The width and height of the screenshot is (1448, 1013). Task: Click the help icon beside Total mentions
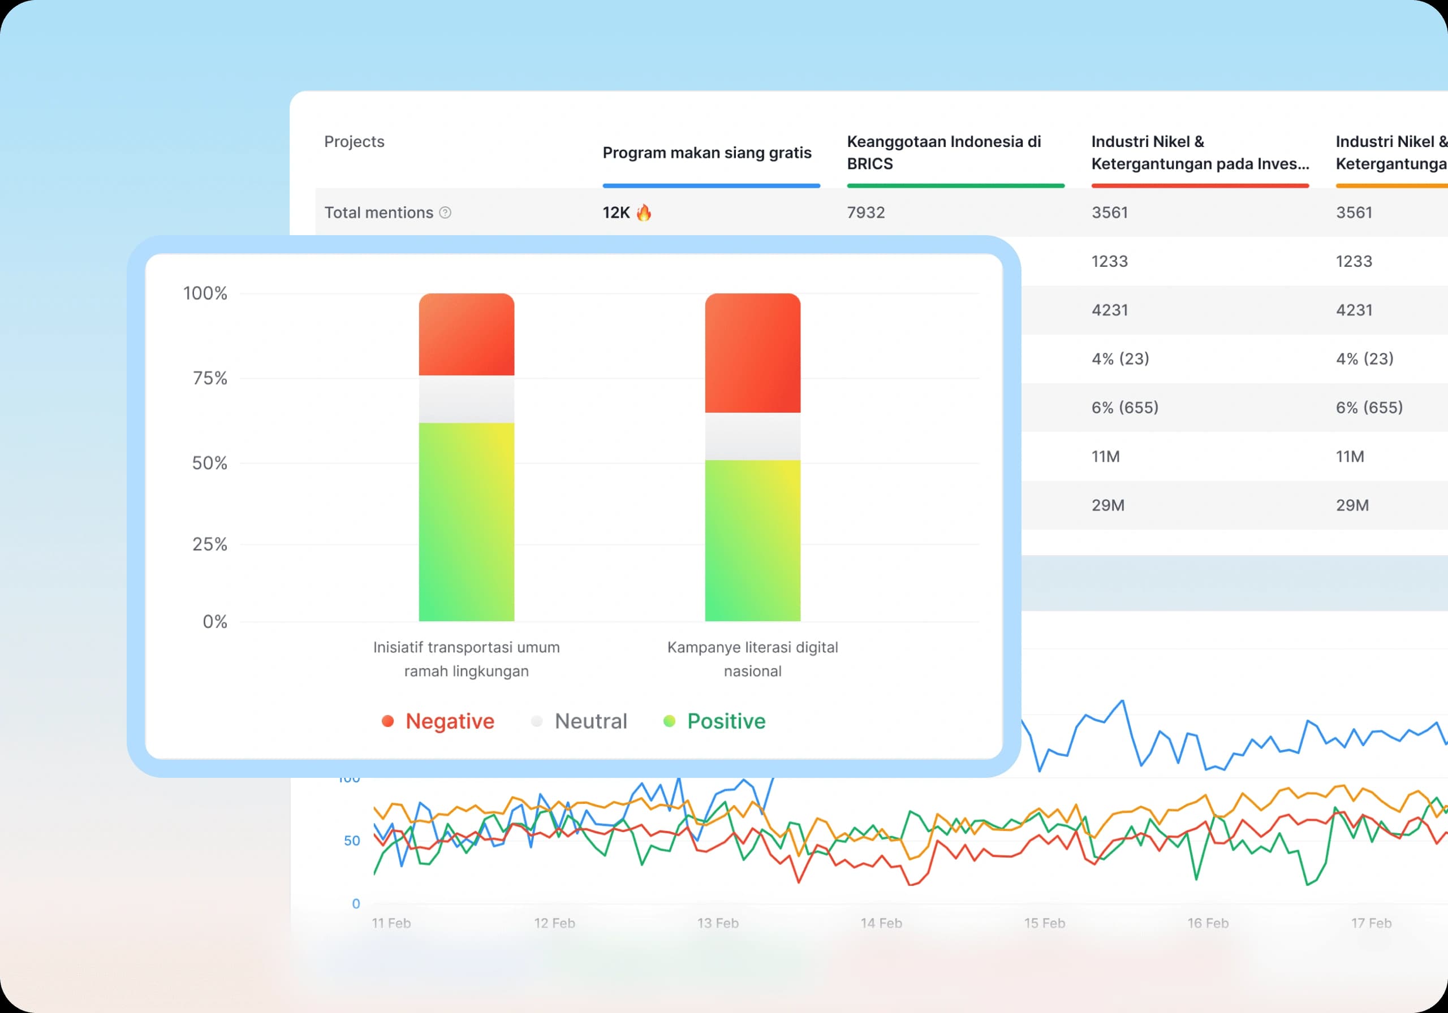(445, 213)
